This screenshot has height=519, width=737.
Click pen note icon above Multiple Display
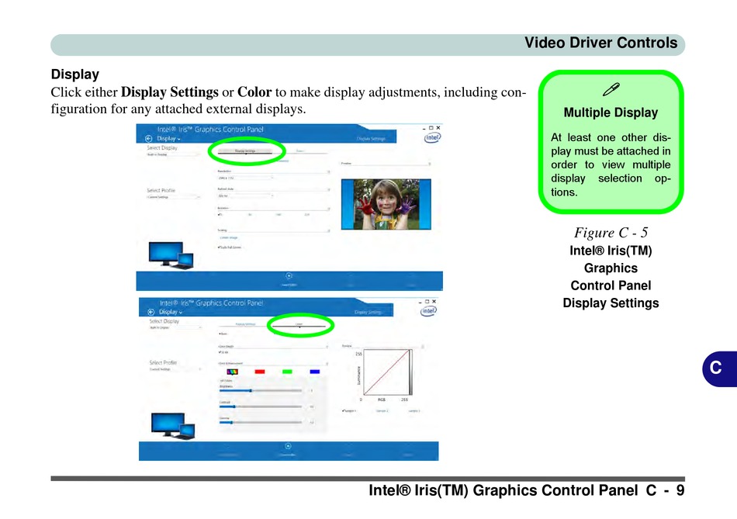click(x=611, y=89)
